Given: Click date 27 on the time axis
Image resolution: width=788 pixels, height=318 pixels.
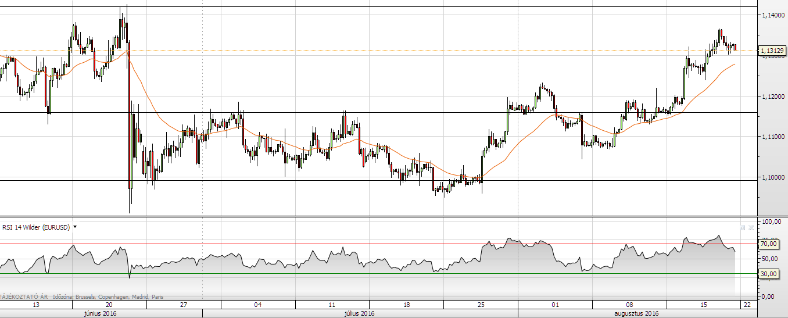Looking at the screenshot, I should point(184,305).
